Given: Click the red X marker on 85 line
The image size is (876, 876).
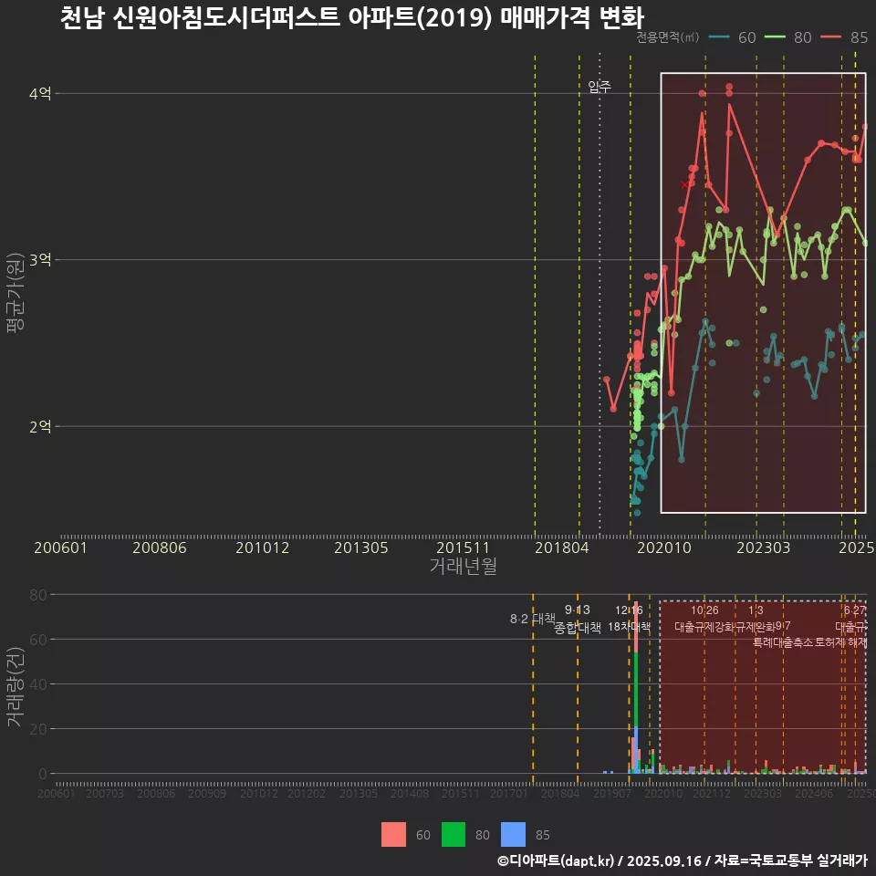Looking at the screenshot, I should (685, 185).
